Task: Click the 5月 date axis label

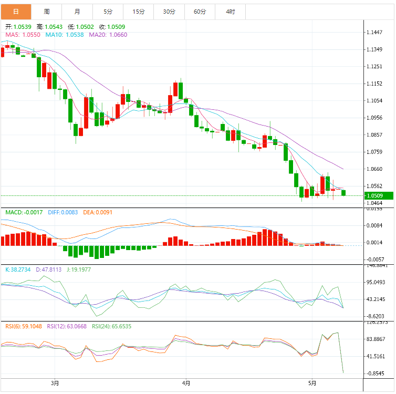Action: tap(312, 383)
